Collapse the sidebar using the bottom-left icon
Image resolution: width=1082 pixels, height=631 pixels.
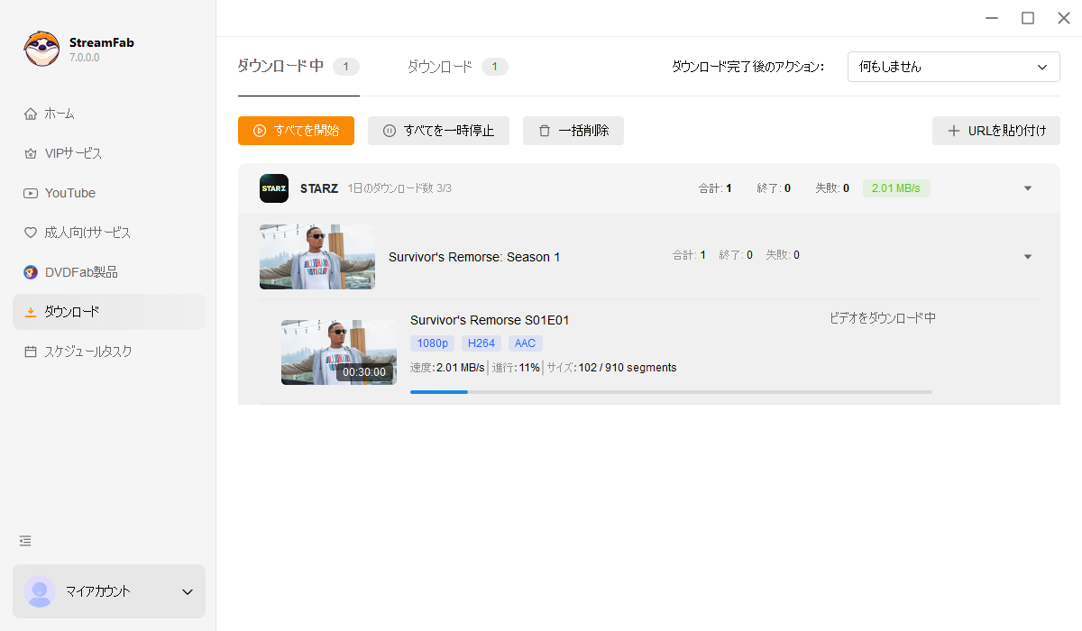[x=24, y=540]
